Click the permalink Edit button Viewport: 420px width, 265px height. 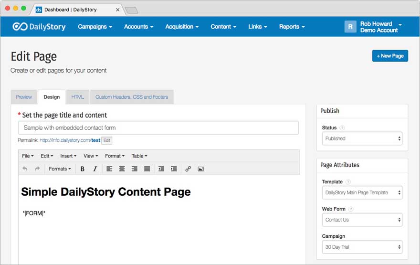(x=107, y=140)
